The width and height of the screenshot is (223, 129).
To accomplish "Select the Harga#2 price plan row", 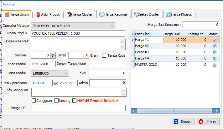I will (x=175, y=46).
